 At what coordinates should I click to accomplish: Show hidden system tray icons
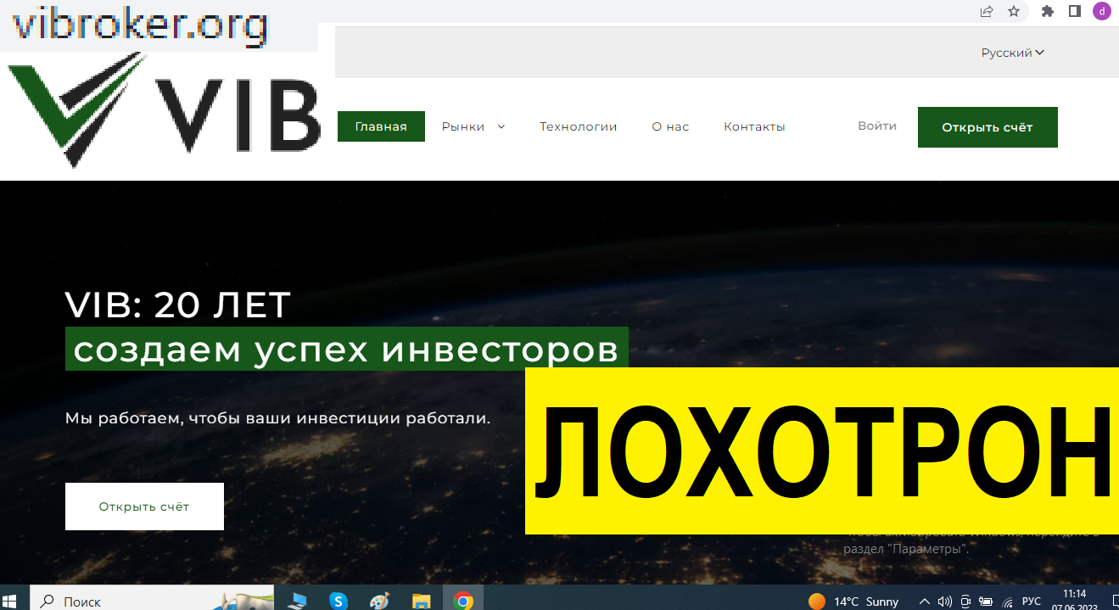(x=925, y=601)
